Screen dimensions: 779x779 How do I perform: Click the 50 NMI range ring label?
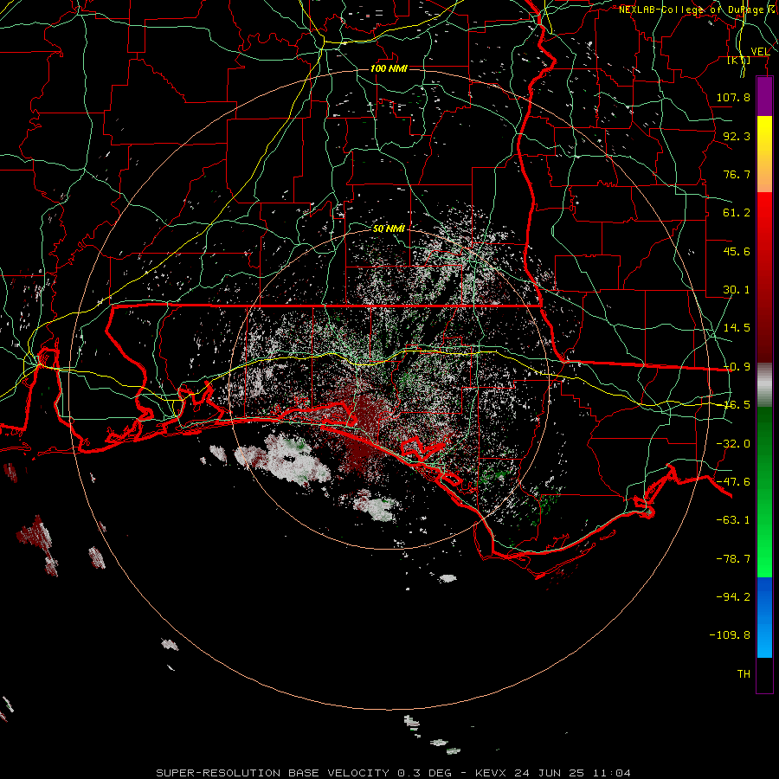(389, 229)
